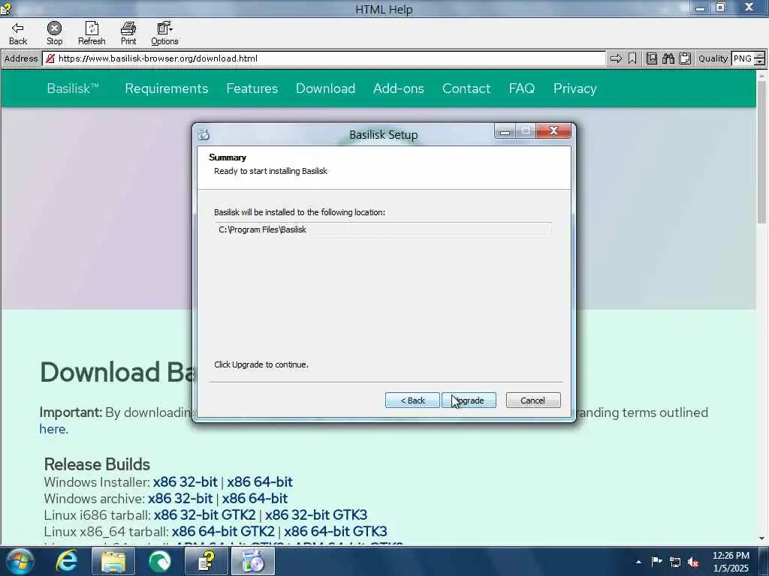Refresh the page from the toolbar

coord(92,33)
